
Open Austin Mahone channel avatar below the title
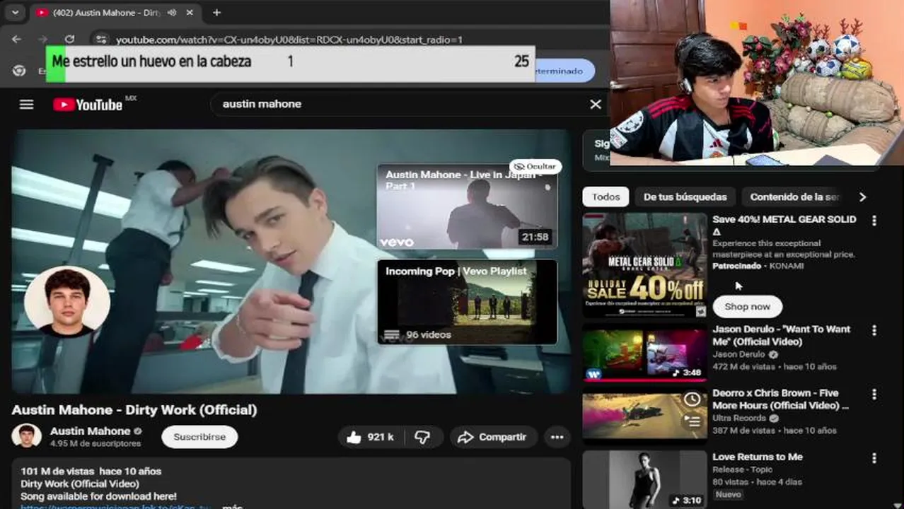click(x=27, y=436)
